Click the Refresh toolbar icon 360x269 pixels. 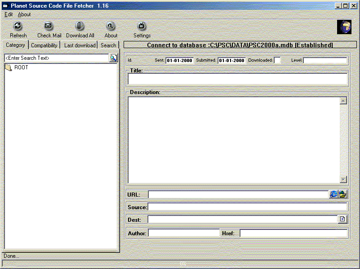[18, 26]
